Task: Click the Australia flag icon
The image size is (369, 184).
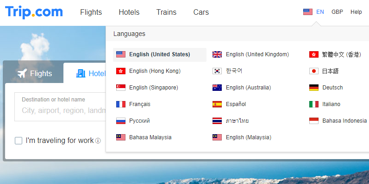Action: (x=217, y=88)
